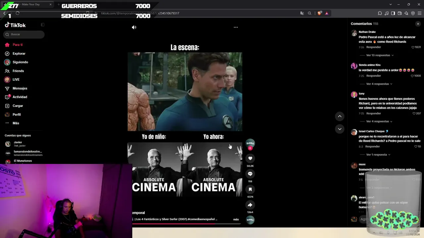
Task: Close the Comentarios panel
Action: pyautogui.click(x=418, y=24)
